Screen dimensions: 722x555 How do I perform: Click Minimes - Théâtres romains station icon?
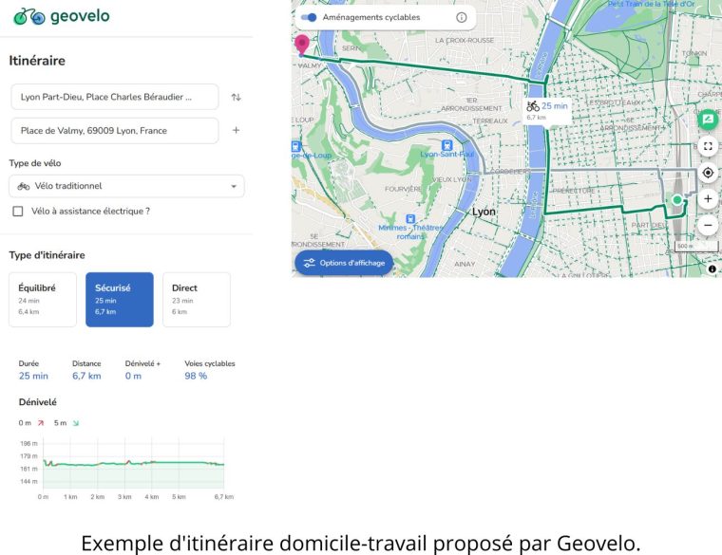pyautogui.click(x=410, y=219)
